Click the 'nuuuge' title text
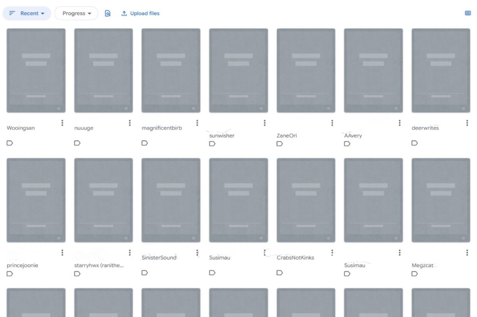The height and width of the screenshot is (317, 477). pyautogui.click(x=84, y=128)
